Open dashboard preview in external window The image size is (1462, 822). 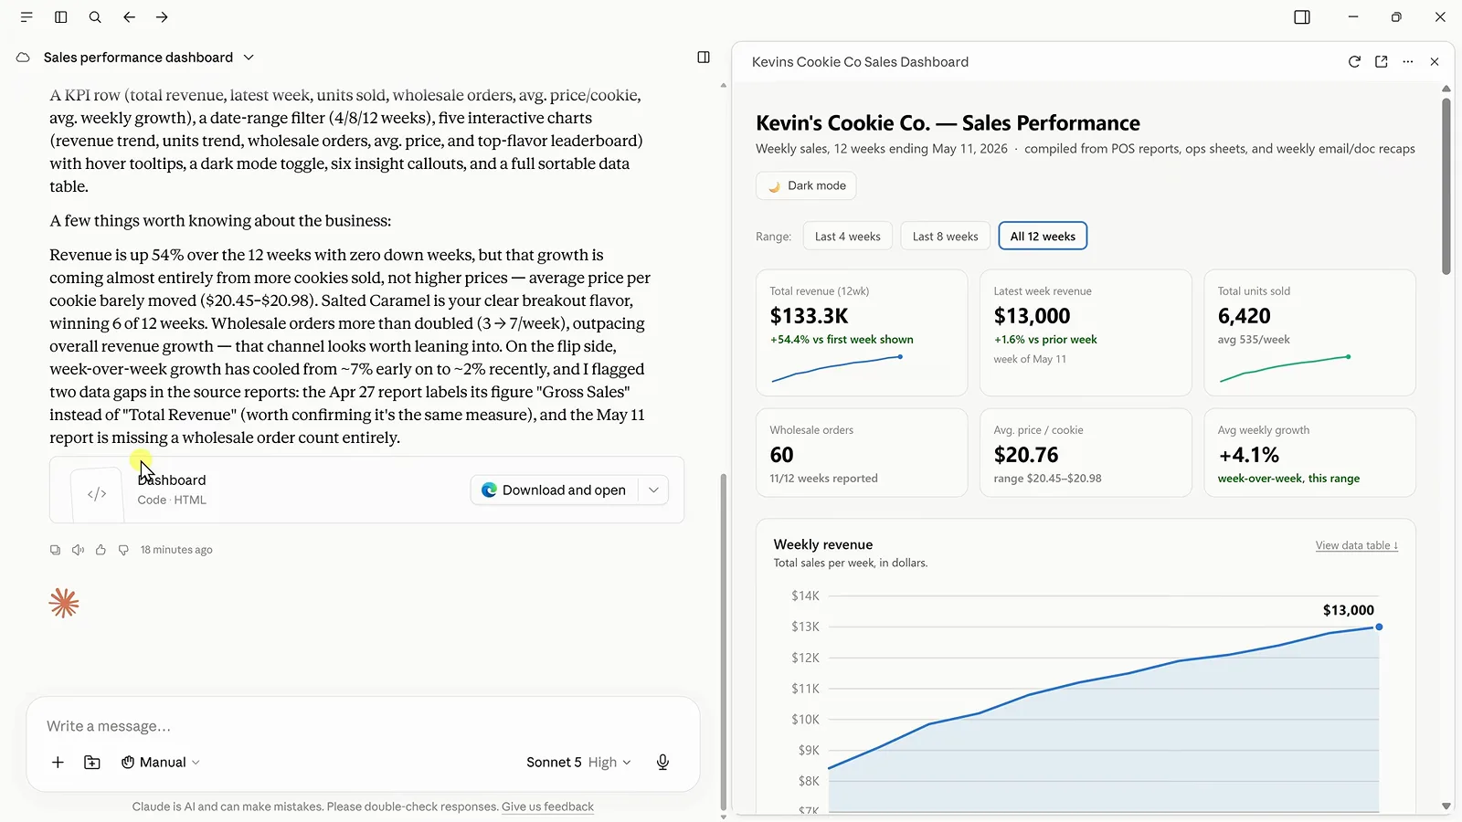pyautogui.click(x=1382, y=61)
